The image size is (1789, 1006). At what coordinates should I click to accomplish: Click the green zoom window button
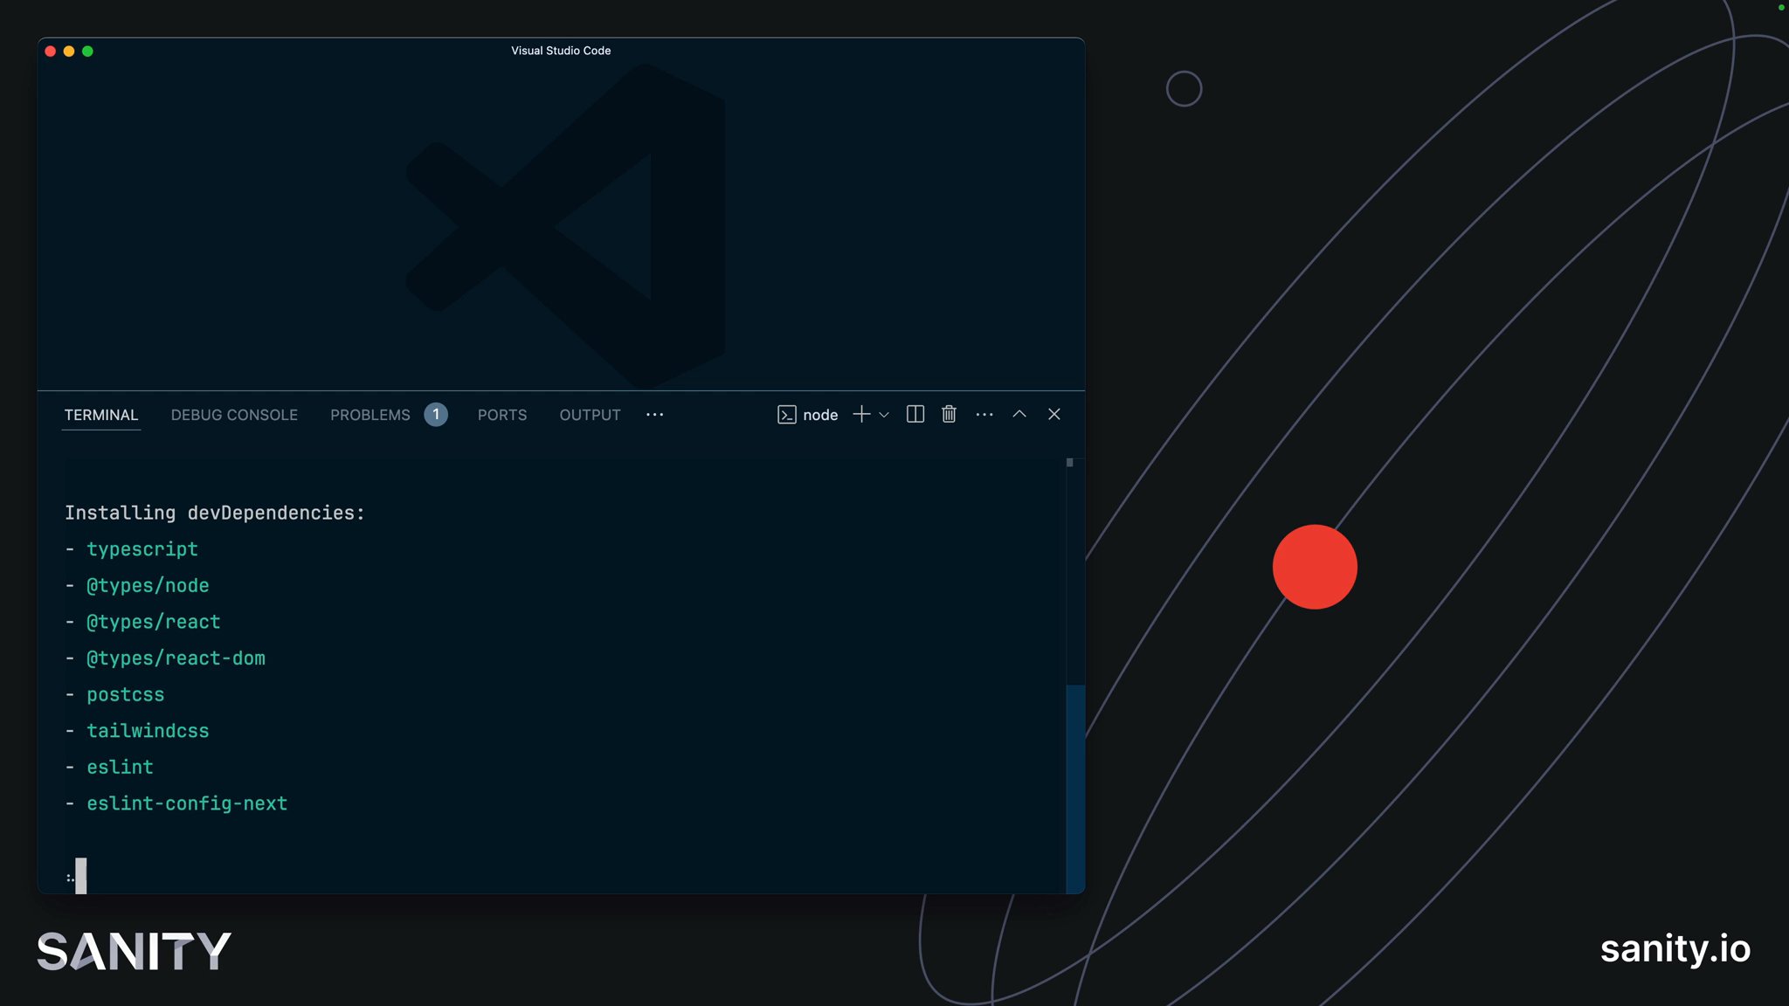point(87,52)
